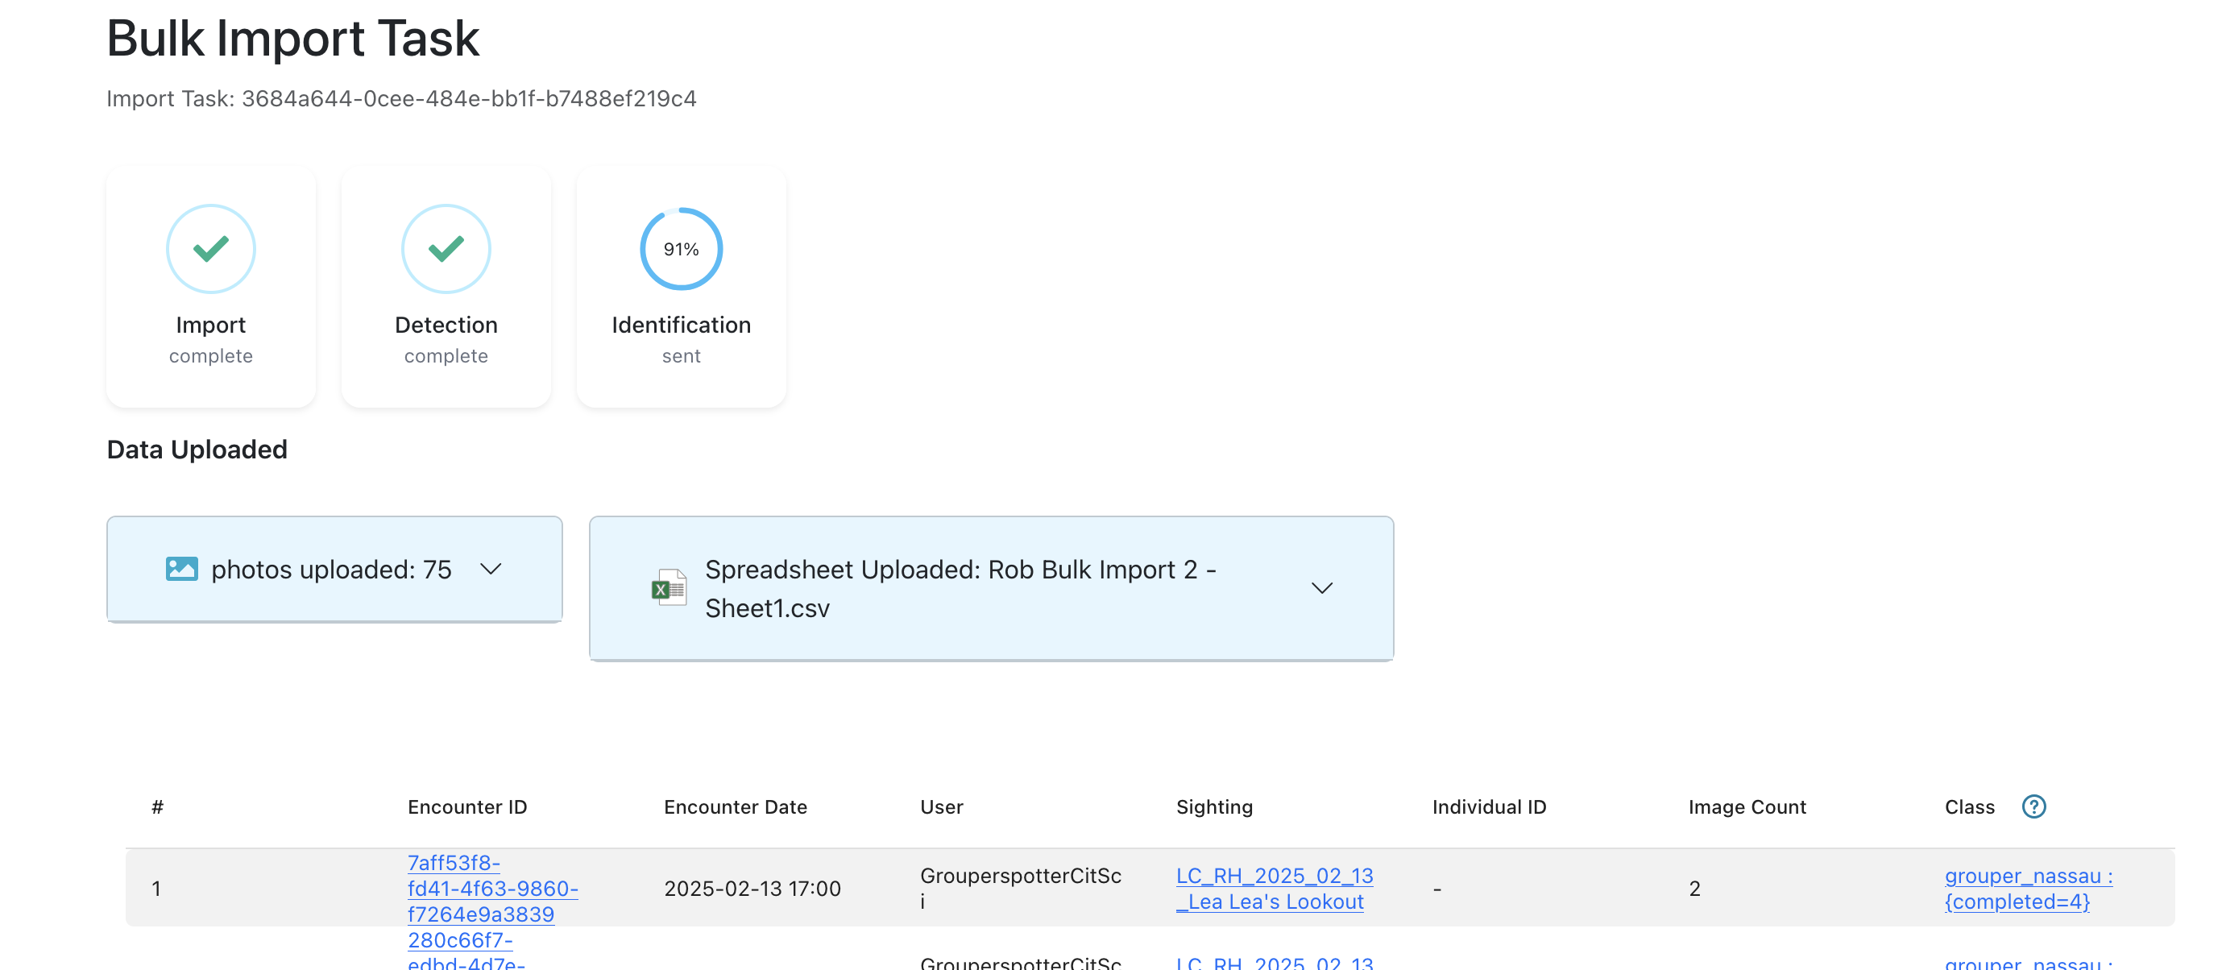
Task: Click the Detection complete checkmark icon
Action: tap(446, 249)
